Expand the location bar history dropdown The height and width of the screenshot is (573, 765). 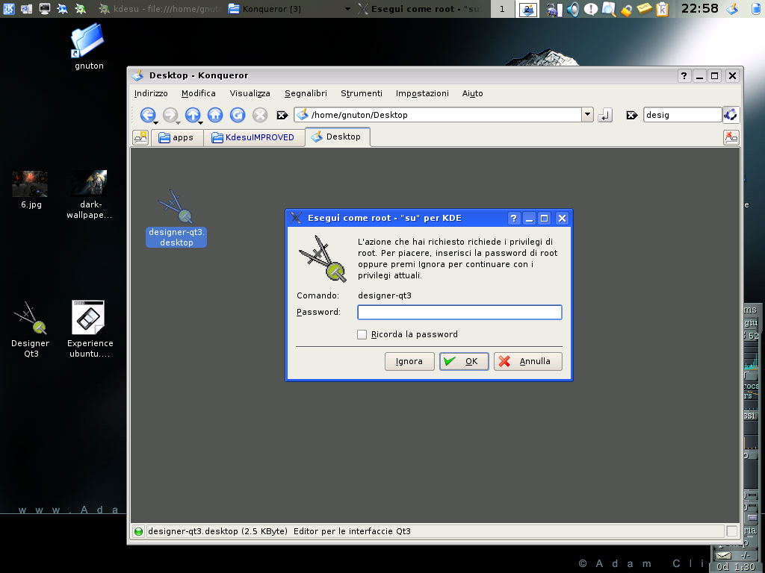[587, 115]
